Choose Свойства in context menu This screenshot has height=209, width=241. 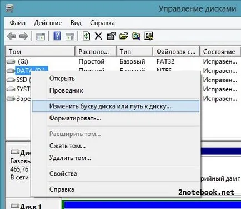tap(116, 174)
